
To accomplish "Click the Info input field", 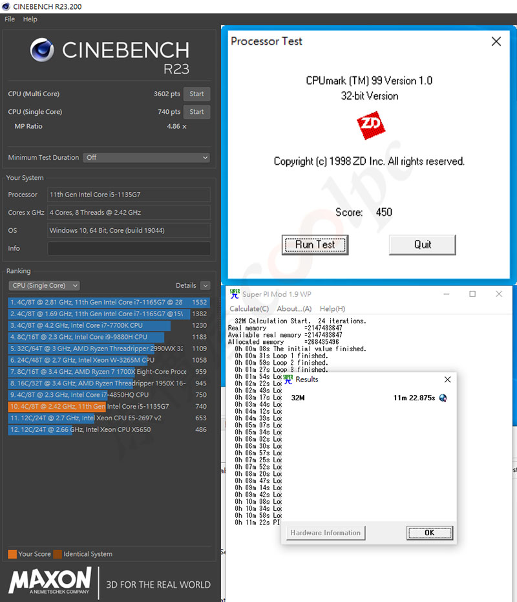I will tap(129, 248).
